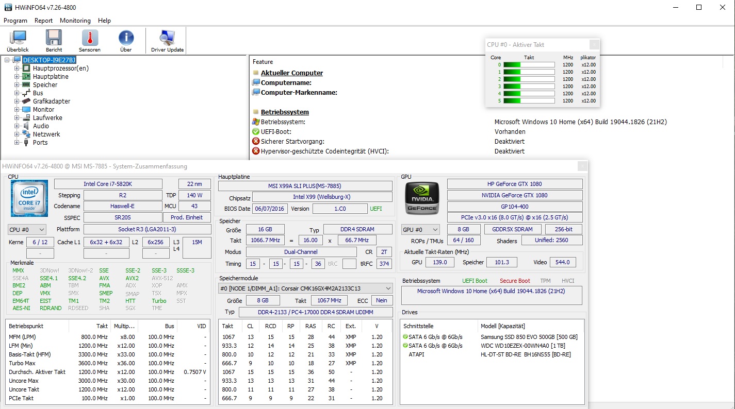735x409 pixels.
Task: Click the Grafikadapter icon in tree
Action: pos(26,101)
